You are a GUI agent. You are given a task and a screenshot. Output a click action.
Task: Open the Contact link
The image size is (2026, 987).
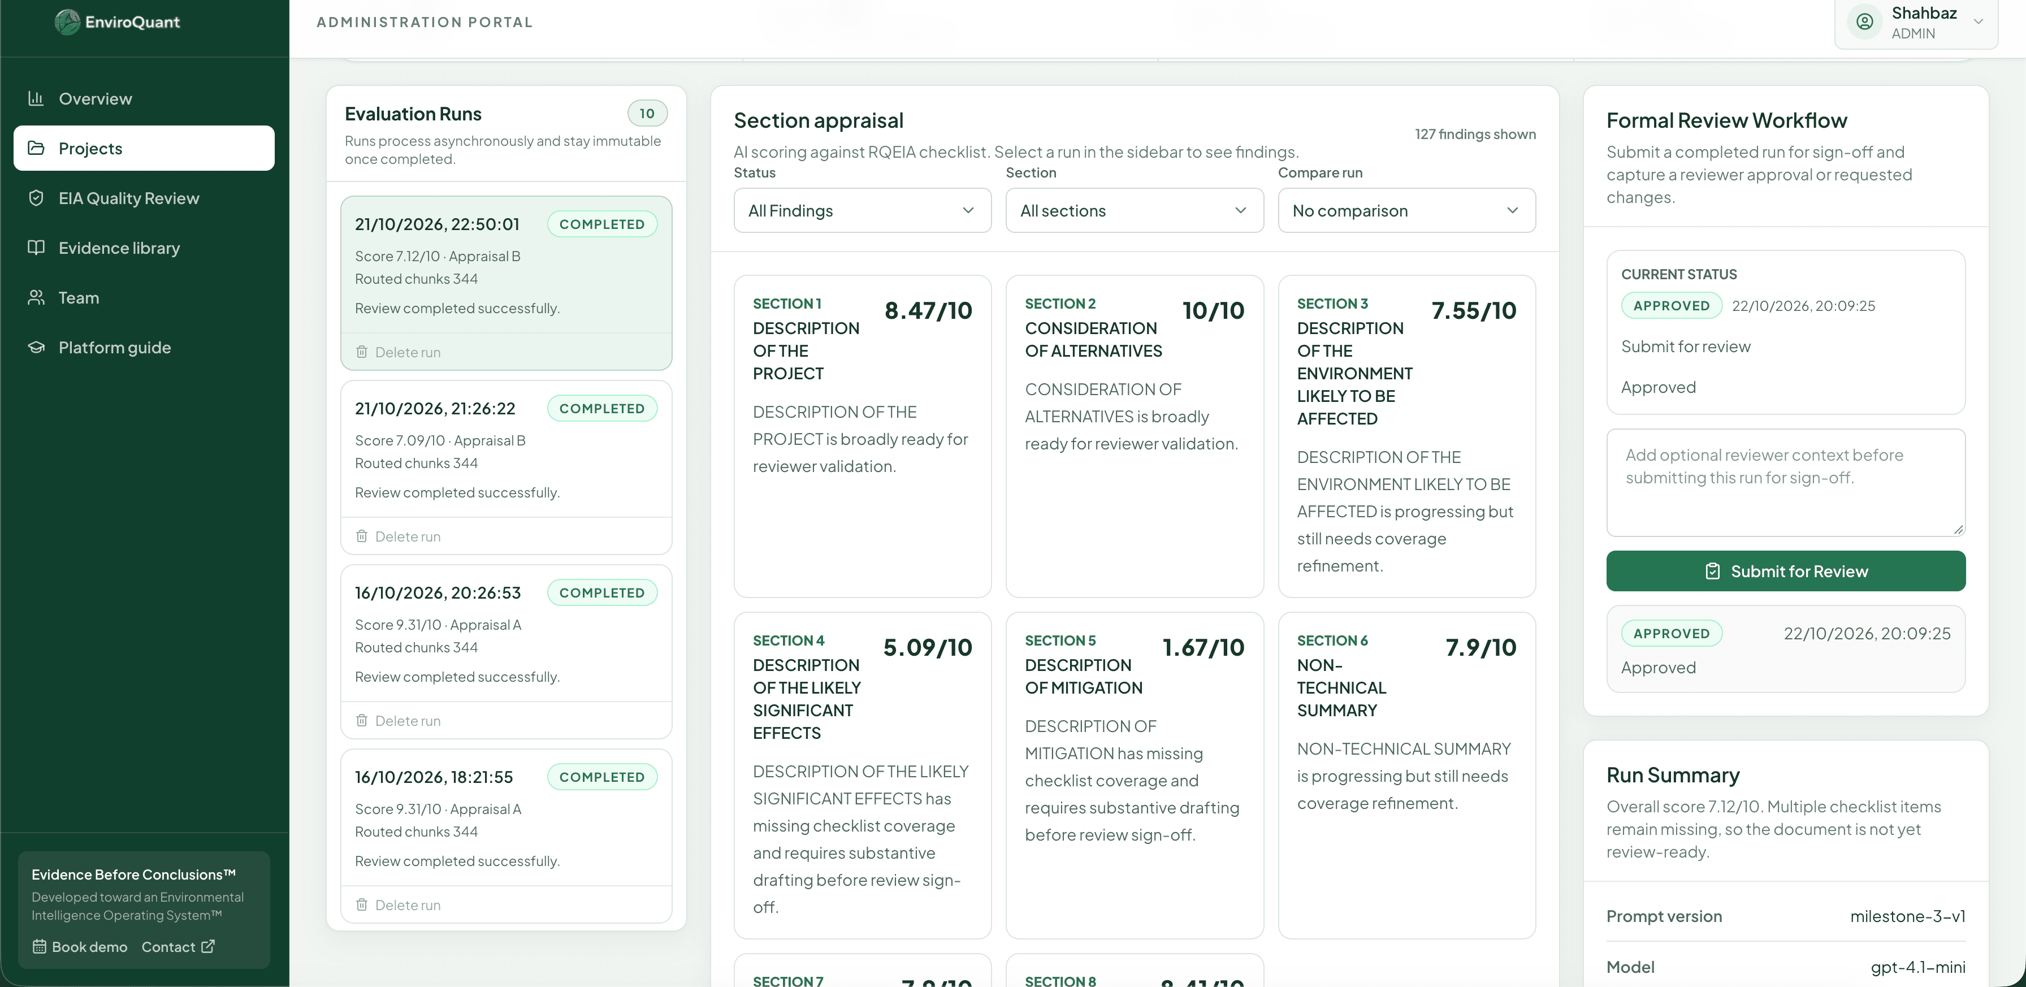pos(178,946)
